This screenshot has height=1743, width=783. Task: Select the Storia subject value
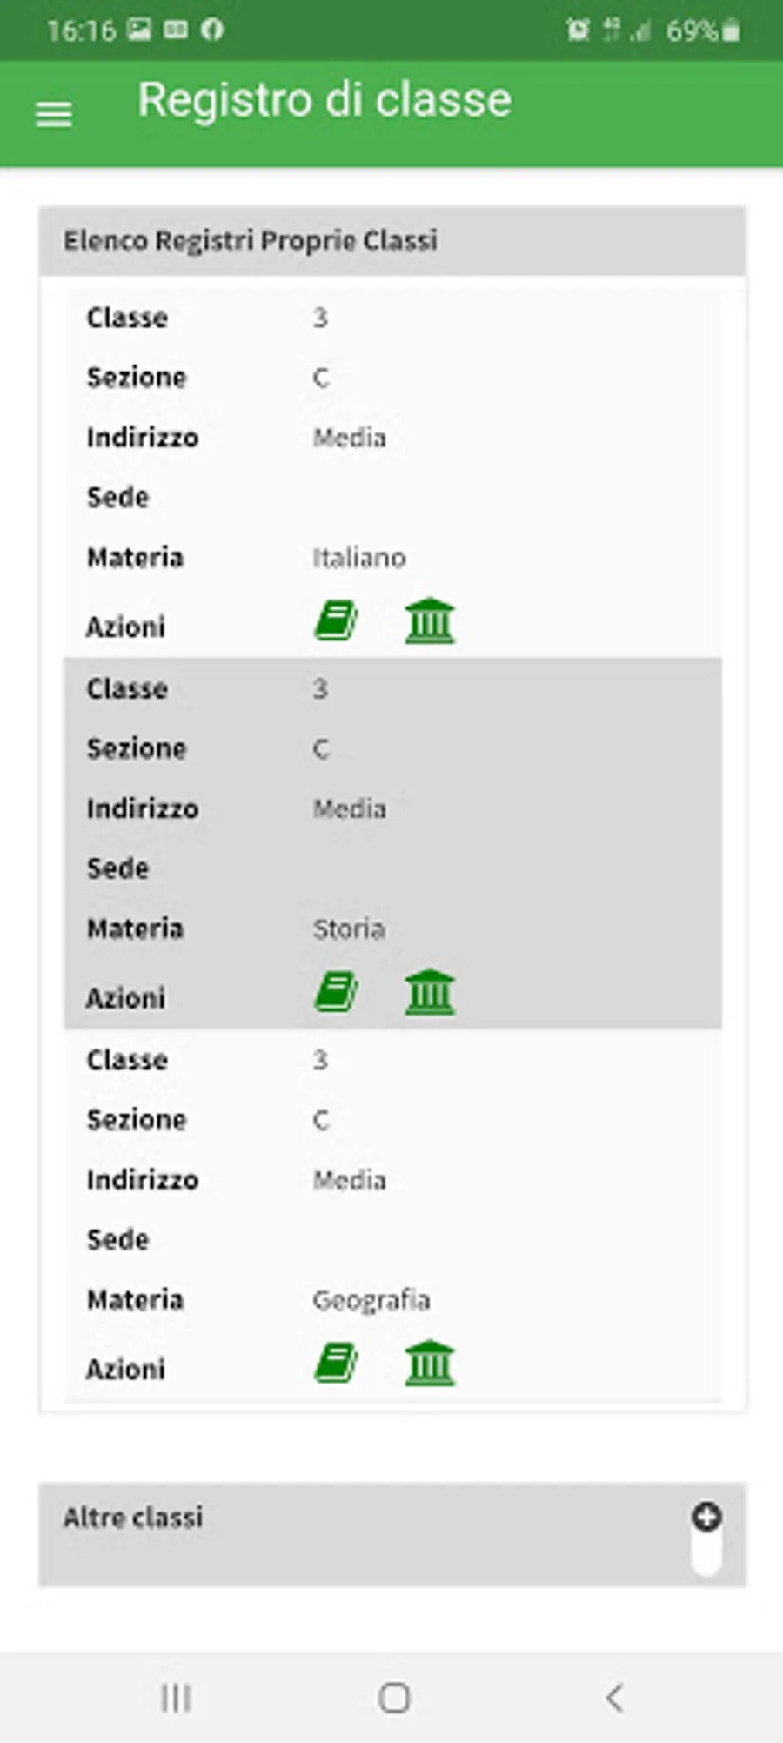pyautogui.click(x=349, y=929)
